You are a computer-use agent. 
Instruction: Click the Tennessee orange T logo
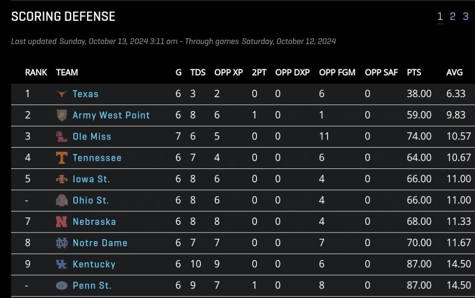click(x=62, y=158)
